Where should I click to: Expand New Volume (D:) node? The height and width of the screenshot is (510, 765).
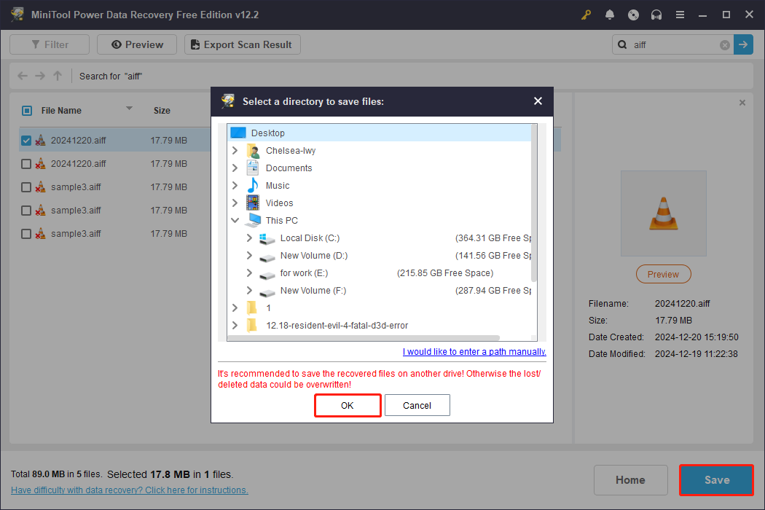coord(249,256)
